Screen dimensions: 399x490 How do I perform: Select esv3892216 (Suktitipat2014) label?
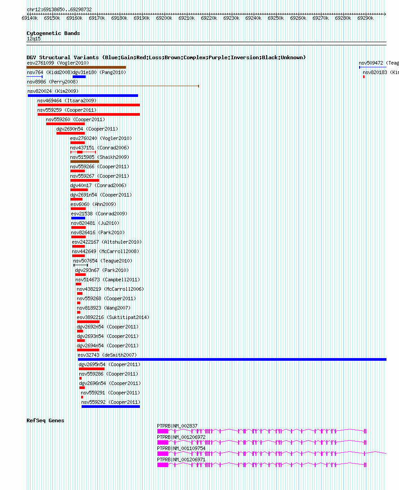click(113, 317)
